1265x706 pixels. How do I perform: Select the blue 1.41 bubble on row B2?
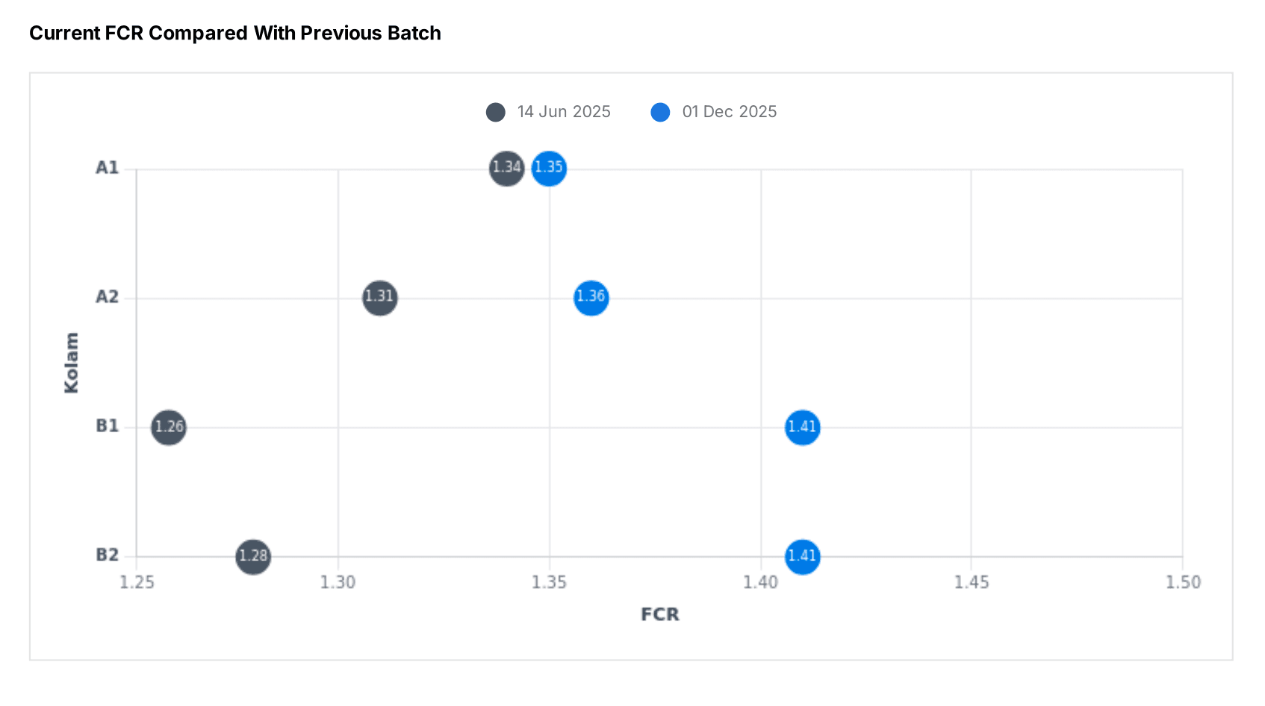coord(802,557)
